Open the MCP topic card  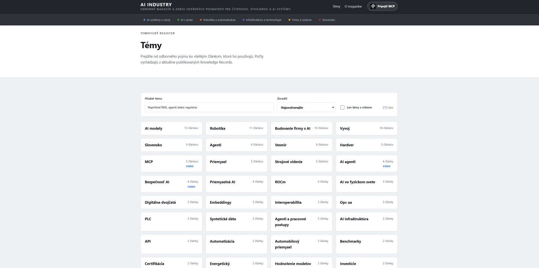tap(171, 163)
